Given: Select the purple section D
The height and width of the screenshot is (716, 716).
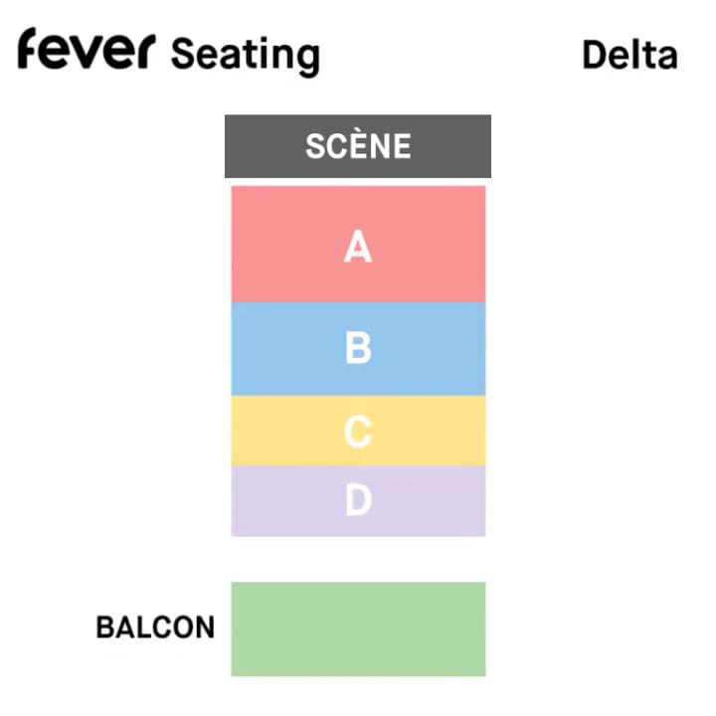Looking at the screenshot, I should pyautogui.click(x=358, y=501).
